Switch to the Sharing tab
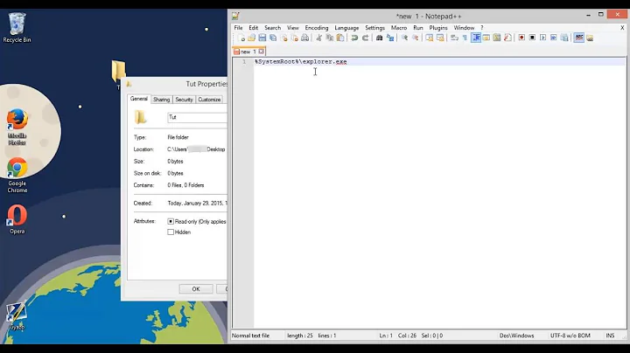 (162, 100)
